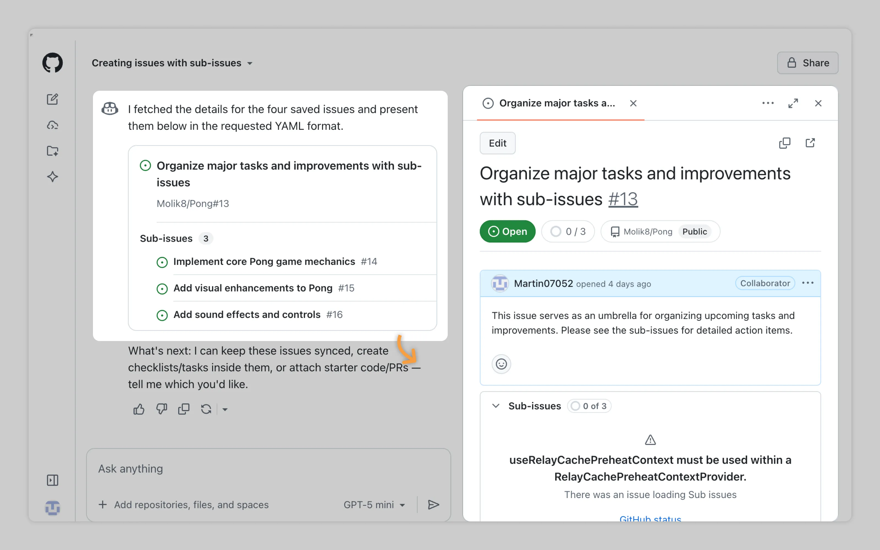Click the sparkle icon in sidebar
This screenshot has width=880, height=550.
coord(52,177)
